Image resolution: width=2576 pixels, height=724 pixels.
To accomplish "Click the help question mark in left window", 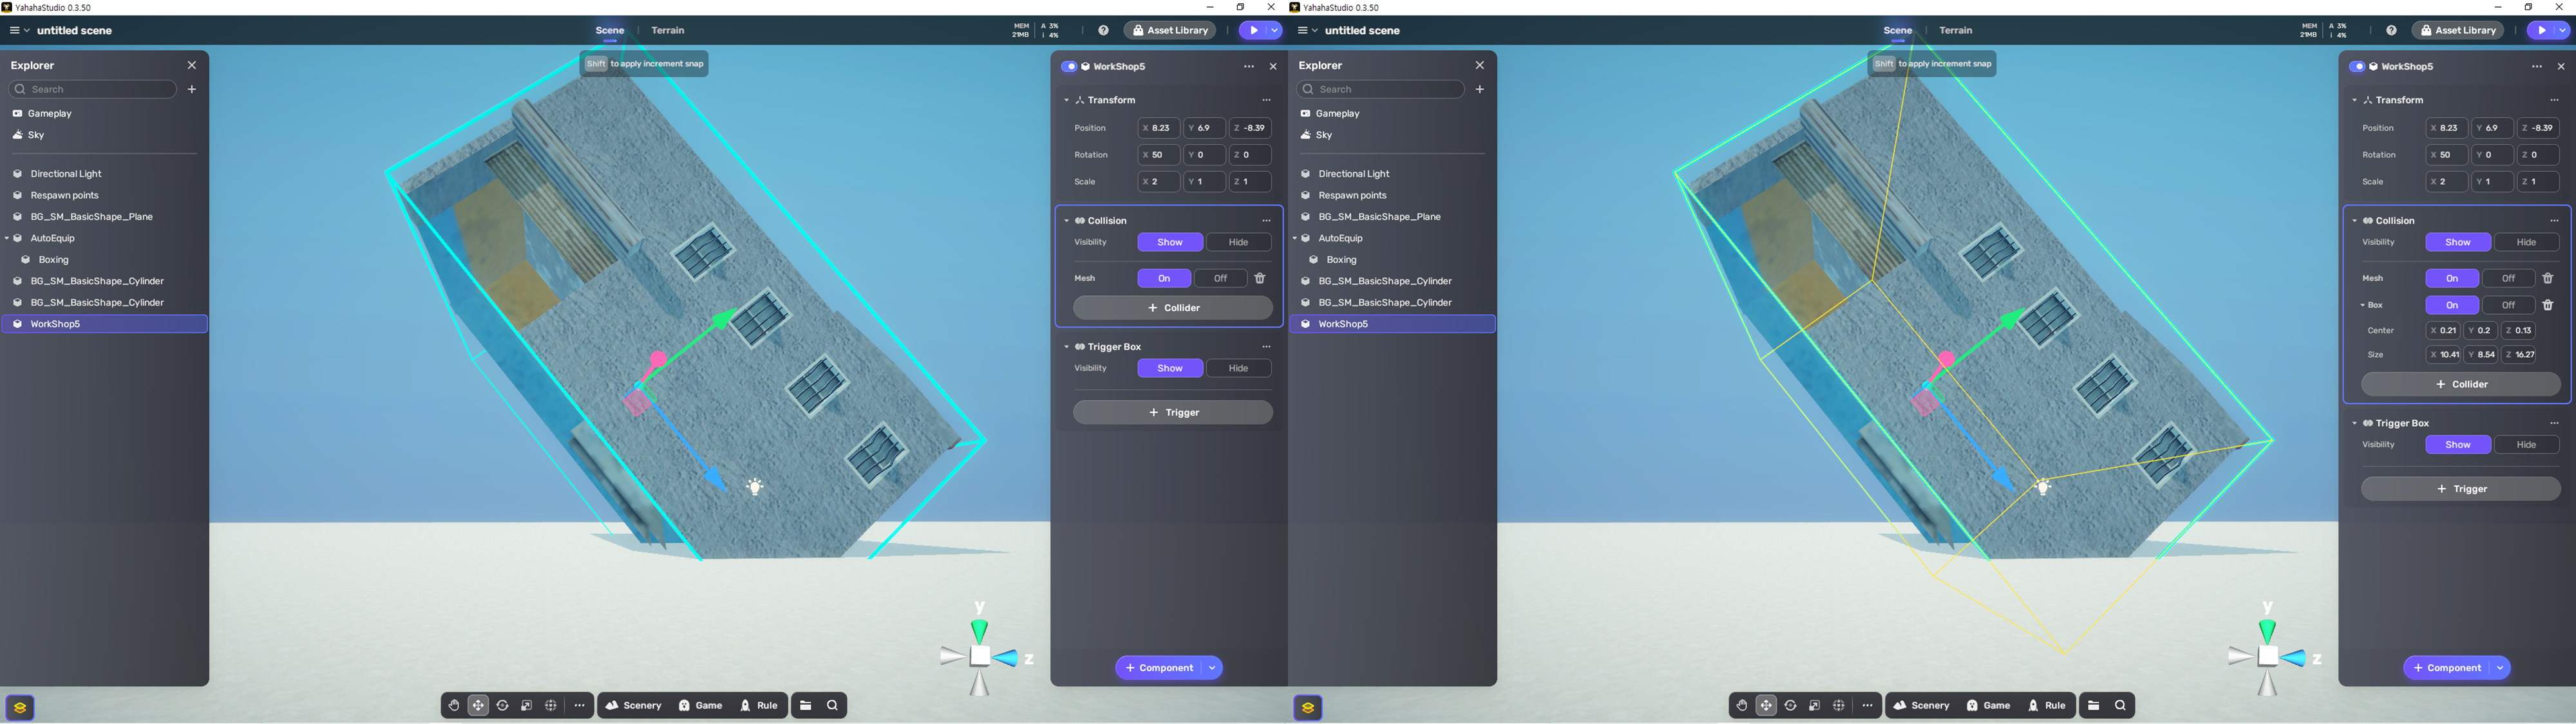I will [x=1103, y=31].
